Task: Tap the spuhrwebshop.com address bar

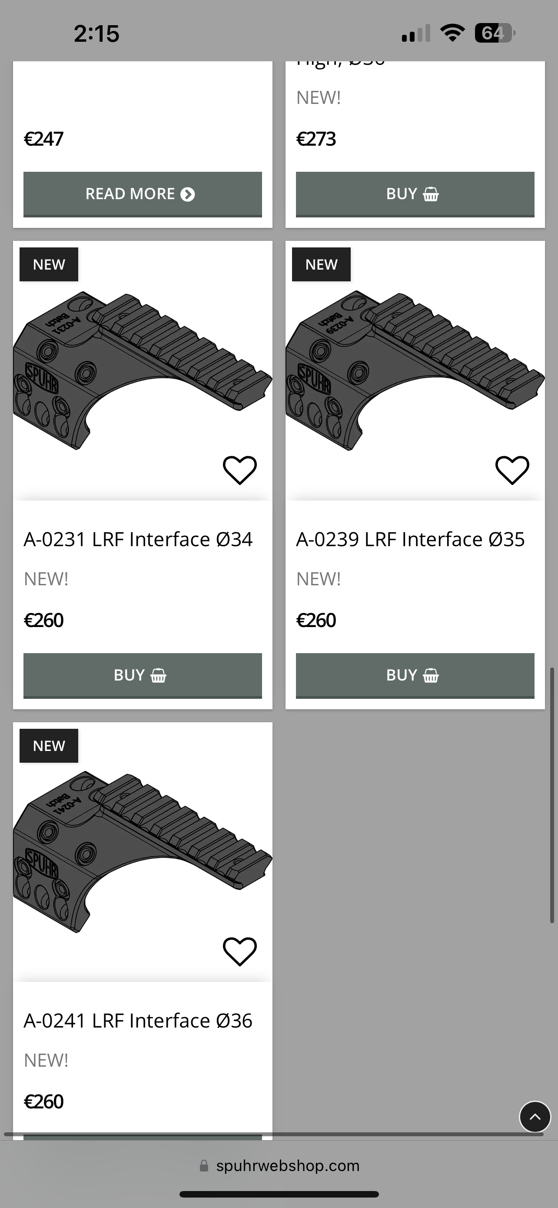Action: click(x=287, y=1166)
